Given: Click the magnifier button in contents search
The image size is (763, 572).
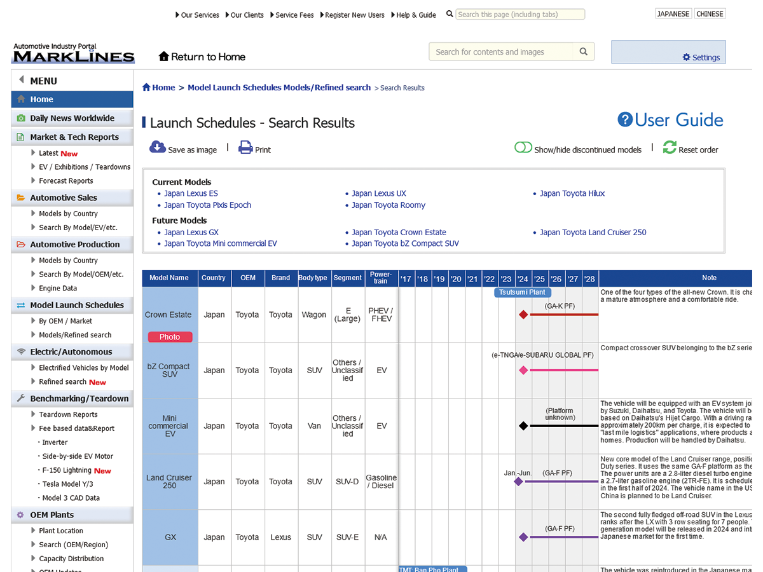Looking at the screenshot, I should [x=584, y=52].
